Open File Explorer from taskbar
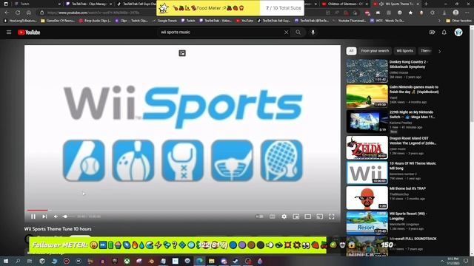Screen dimensions: 474x266 click(212, 261)
